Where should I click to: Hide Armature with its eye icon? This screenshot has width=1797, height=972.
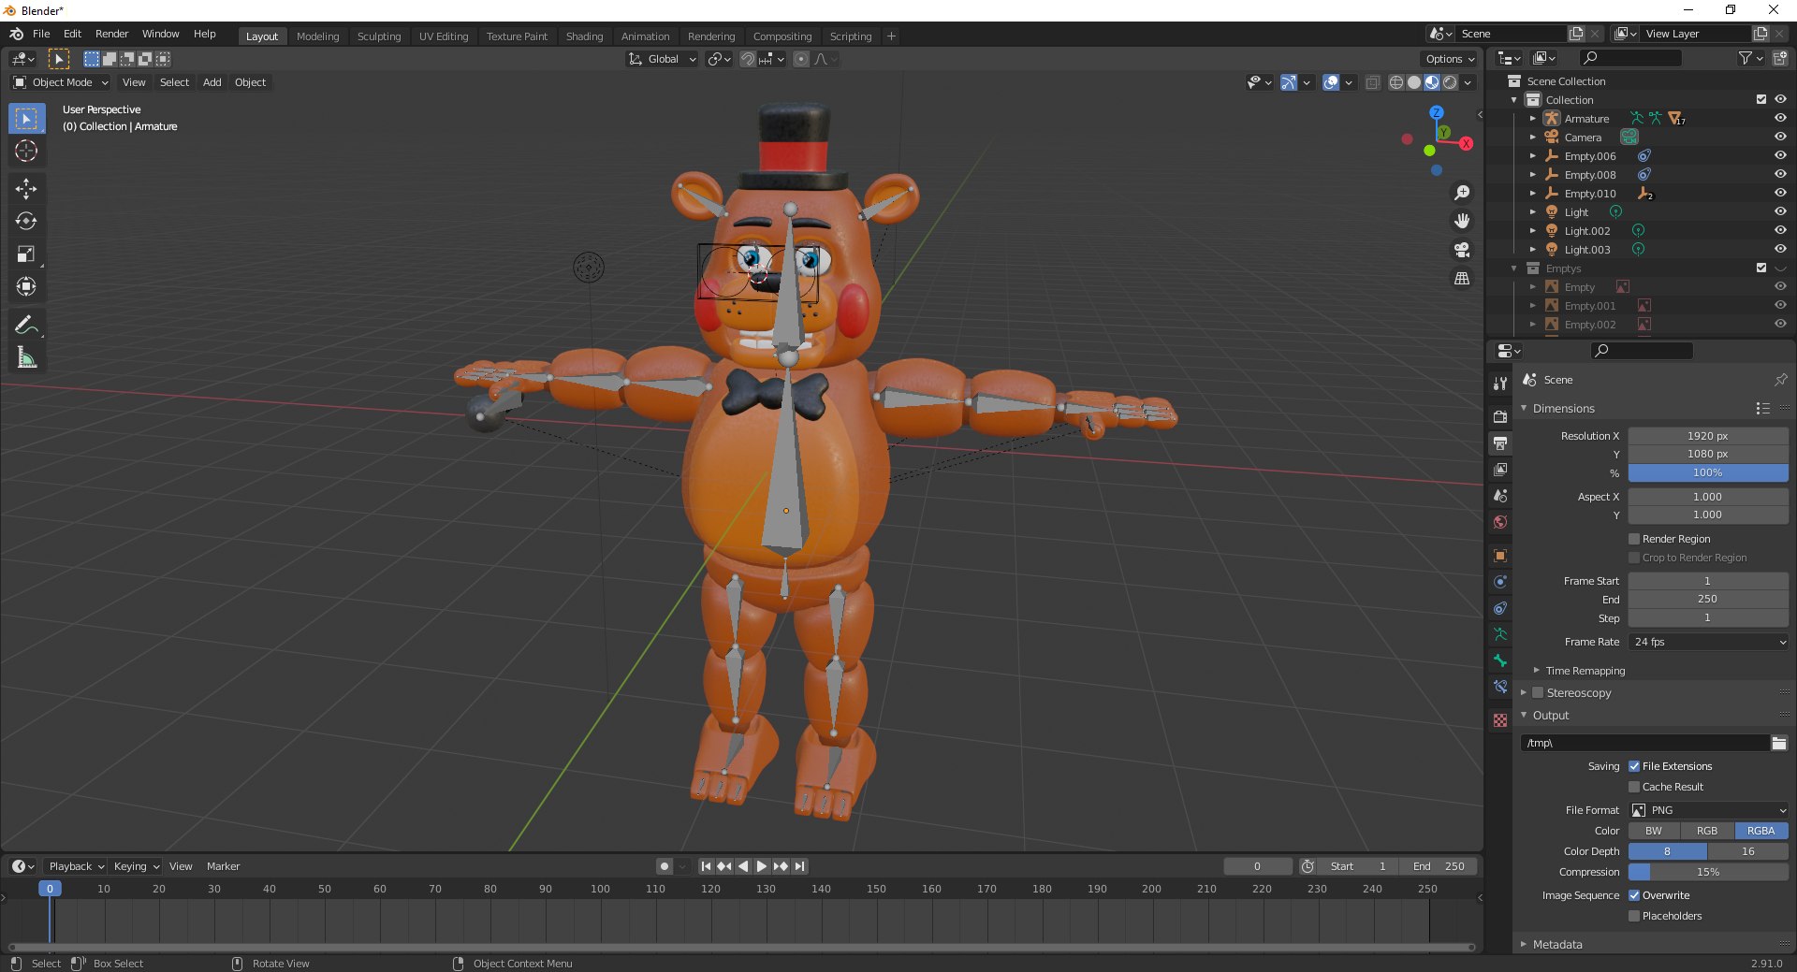pos(1780,119)
